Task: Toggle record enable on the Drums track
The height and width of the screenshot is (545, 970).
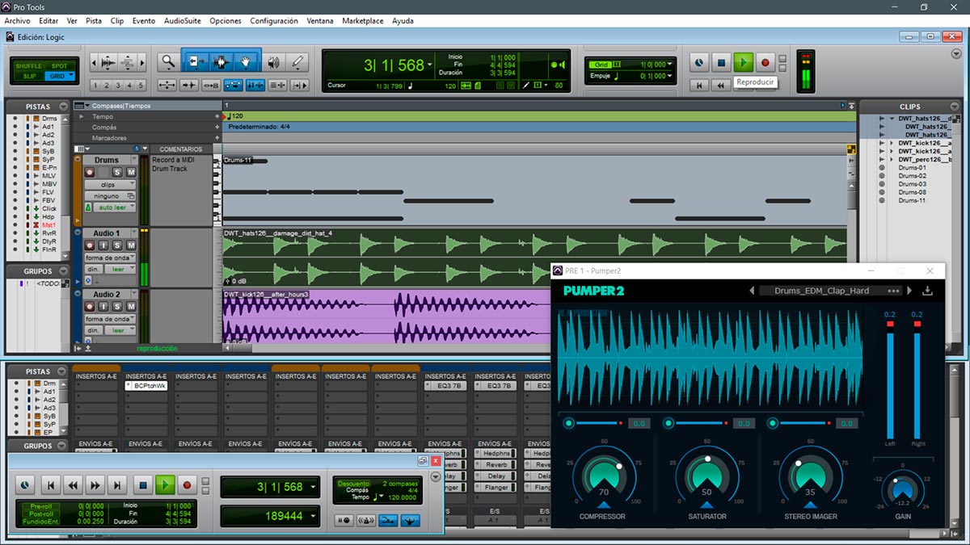Action: click(x=90, y=172)
